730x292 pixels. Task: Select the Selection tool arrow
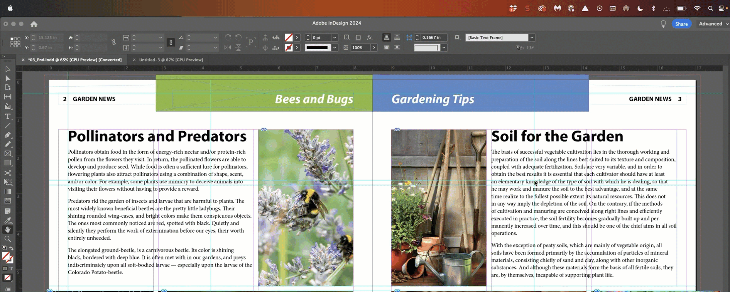pyautogui.click(x=7, y=69)
